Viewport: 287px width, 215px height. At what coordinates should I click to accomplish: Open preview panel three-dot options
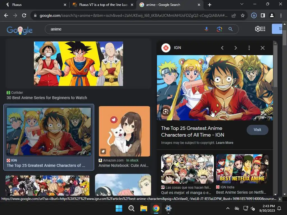pos(249,48)
